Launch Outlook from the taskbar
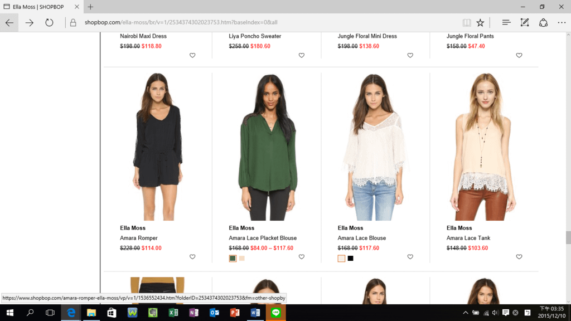This screenshot has width=571, height=321. pos(214,313)
